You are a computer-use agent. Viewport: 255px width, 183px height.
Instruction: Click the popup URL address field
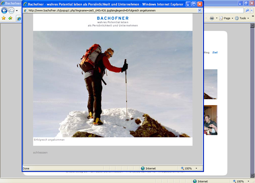click(112, 10)
